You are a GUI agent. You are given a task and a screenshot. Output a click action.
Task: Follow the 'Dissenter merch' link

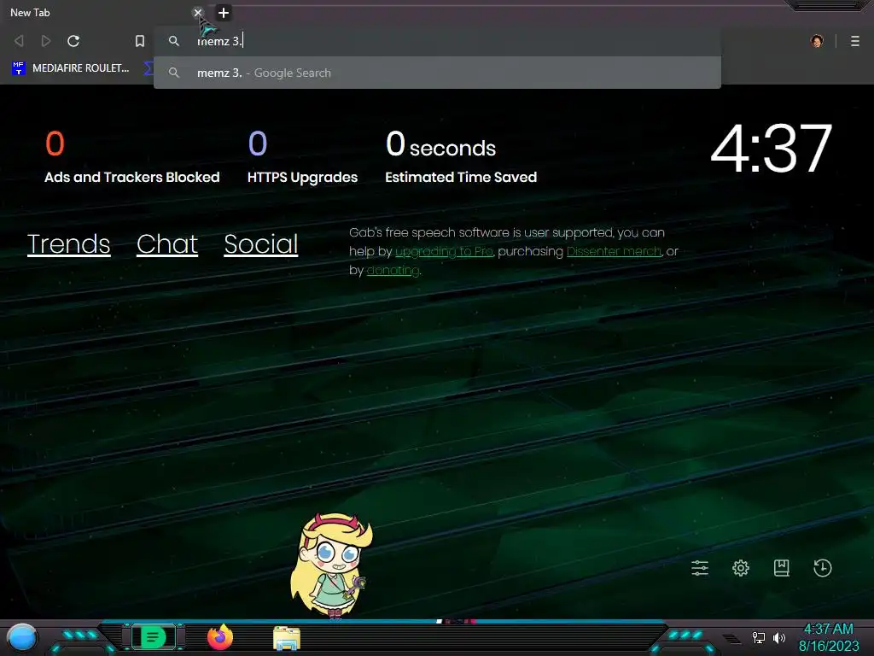click(614, 252)
